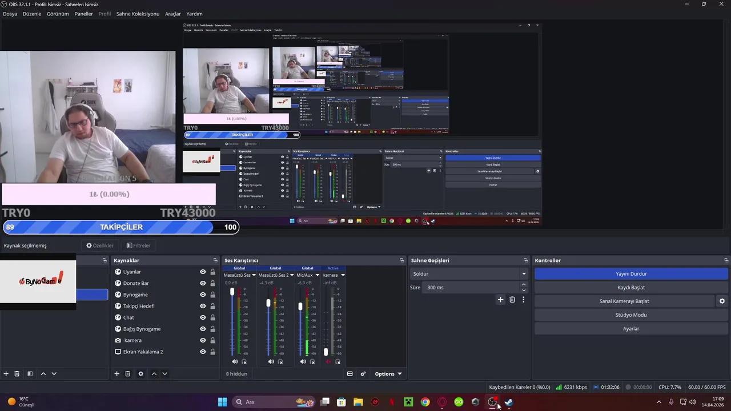Open transition properties three-dot menu
Image resolution: width=731 pixels, height=411 pixels.
pos(523,300)
